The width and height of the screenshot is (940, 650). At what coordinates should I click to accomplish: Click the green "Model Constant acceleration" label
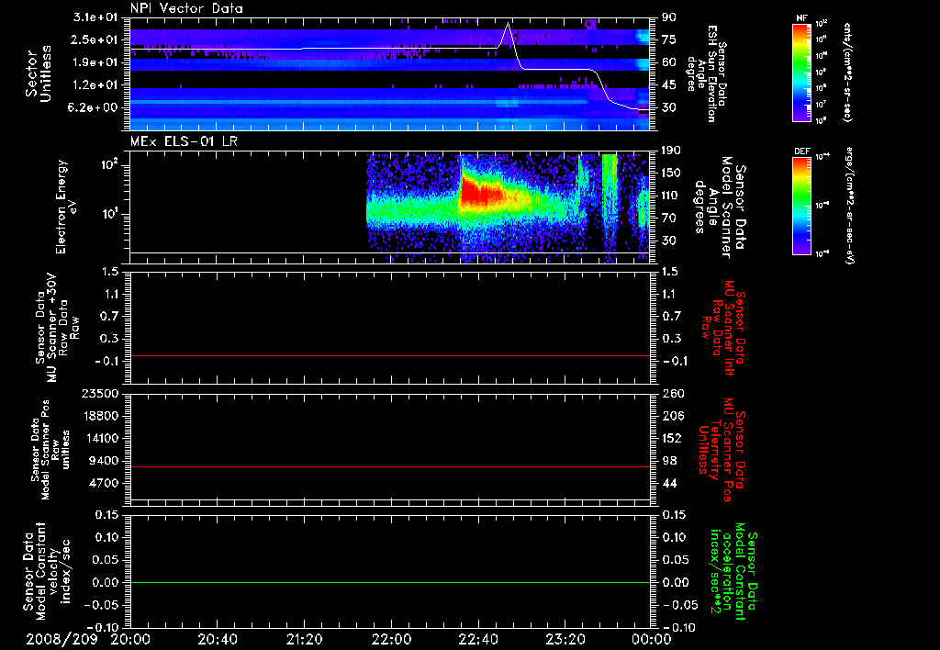tap(732, 573)
